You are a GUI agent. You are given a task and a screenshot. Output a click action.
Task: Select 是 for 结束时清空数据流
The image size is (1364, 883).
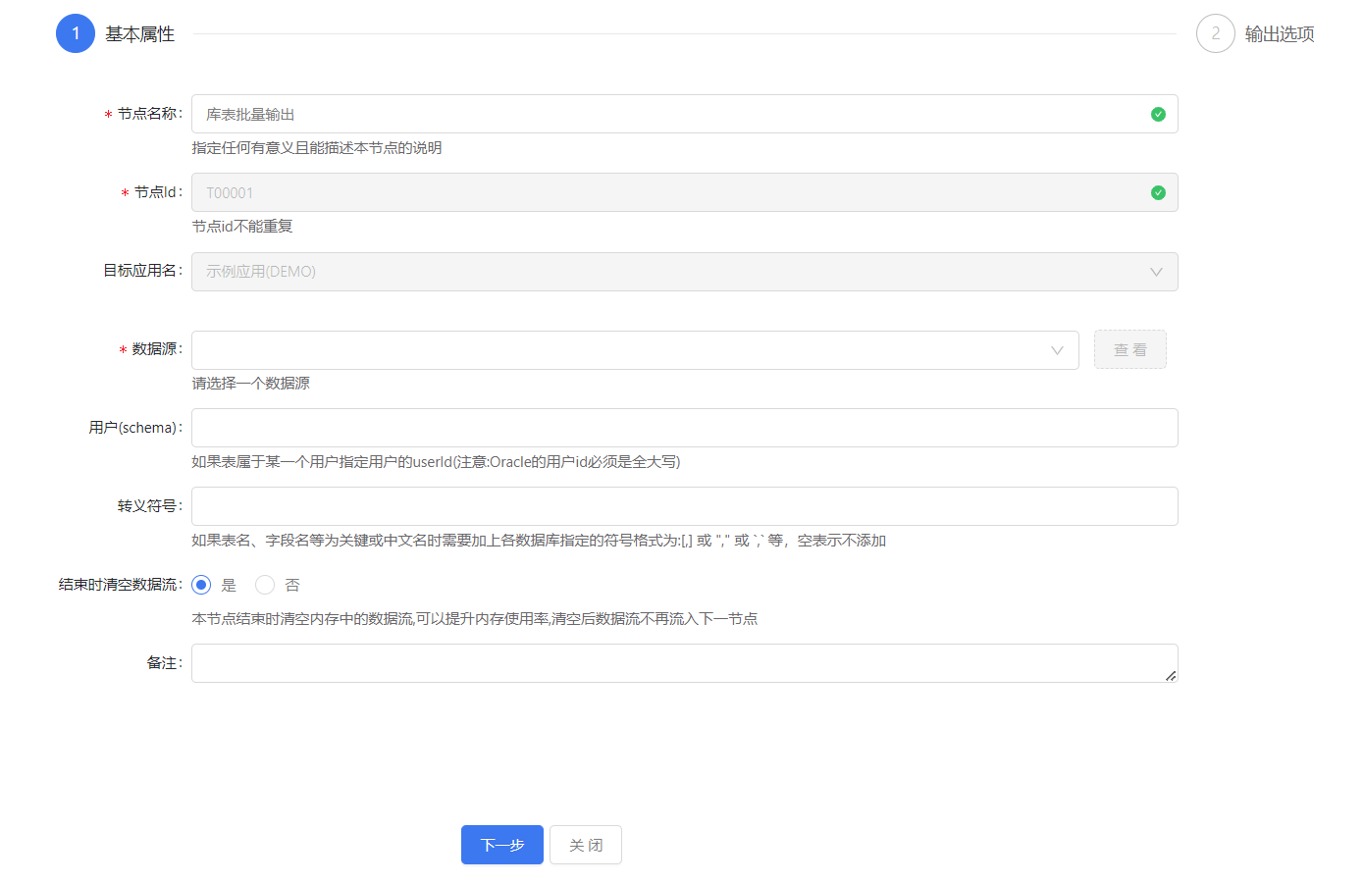[x=201, y=585]
